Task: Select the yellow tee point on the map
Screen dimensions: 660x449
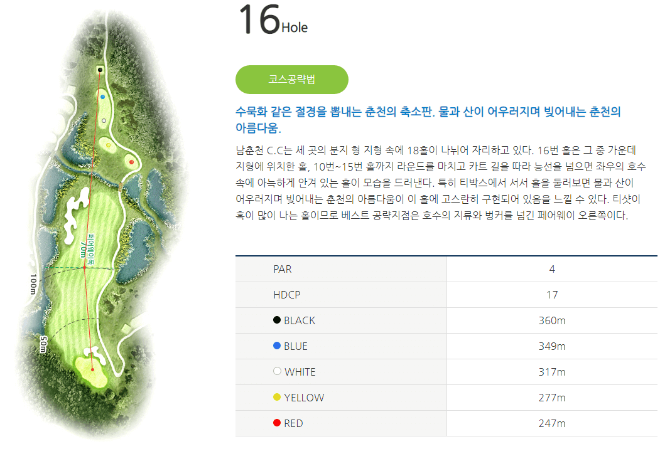Action: 109,145
